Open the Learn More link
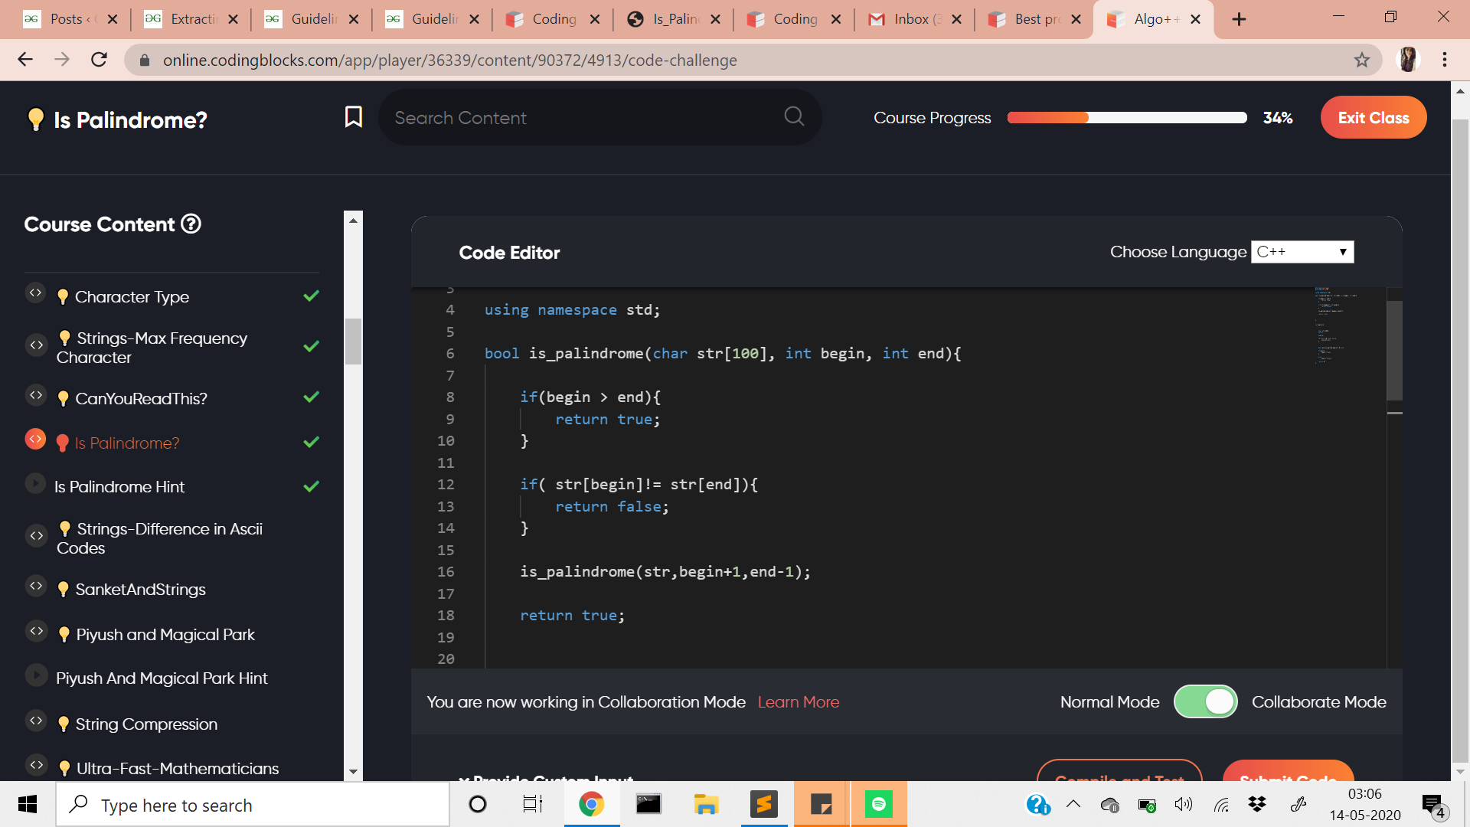Screen dimensions: 1470x827 click(x=798, y=702)
